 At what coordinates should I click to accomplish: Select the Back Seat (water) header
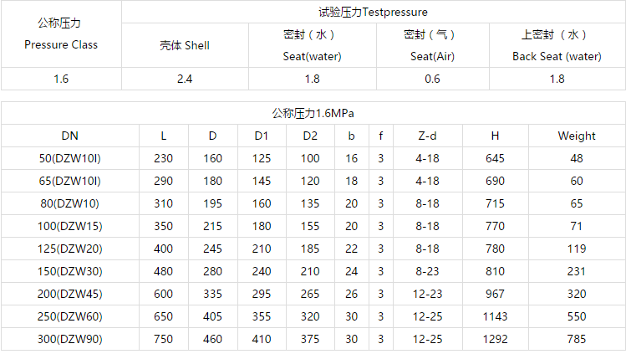[557, 46]
